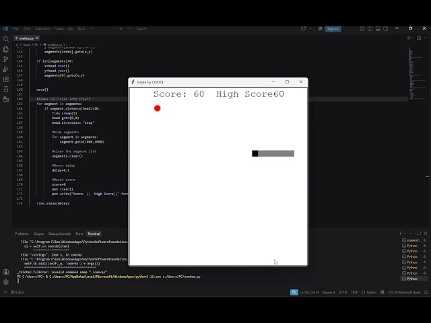Click segments.clear() on line 164

coord(67,156)
